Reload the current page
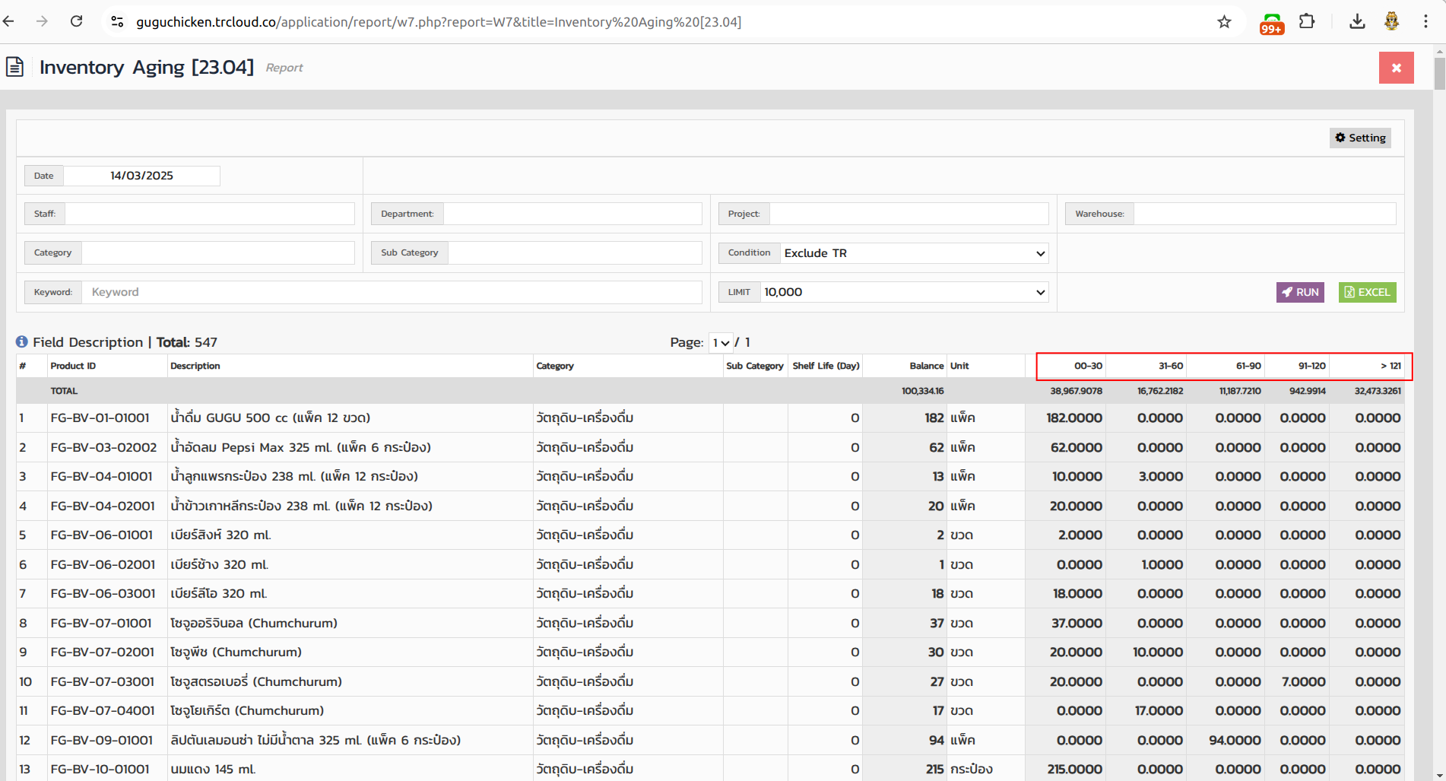 coord(76,21)
